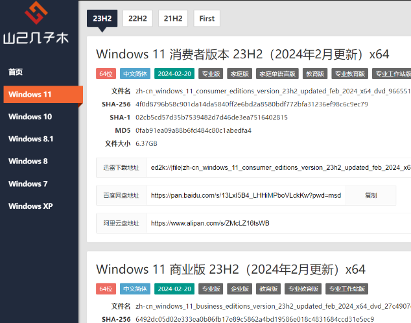411x323 pixels.
Task: Click the MD5 hash 0fab91ea09a88… value
Action: pos(193,130)
